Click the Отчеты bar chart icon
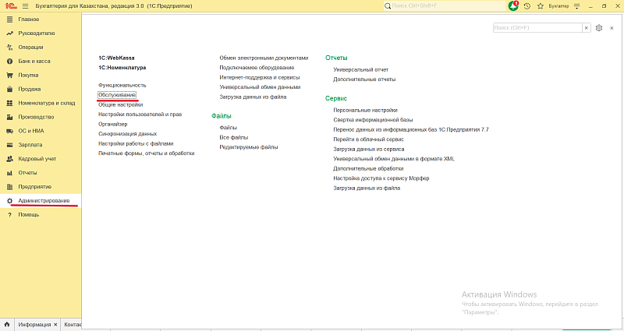Screen dimensions: 624x331 (x=9, y=173)
